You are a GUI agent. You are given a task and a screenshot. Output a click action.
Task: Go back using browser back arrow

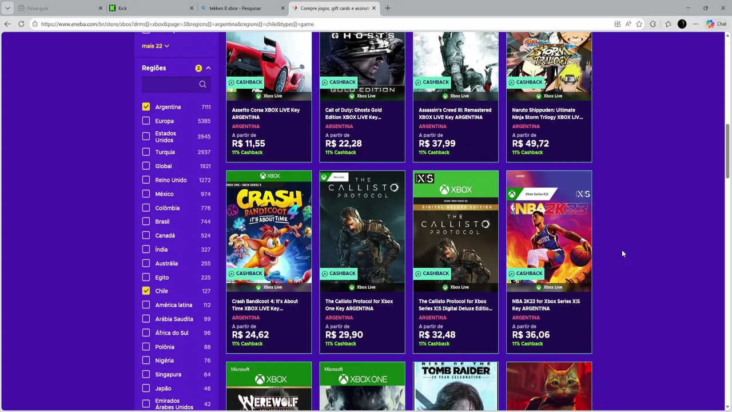(x=7, y=24)
